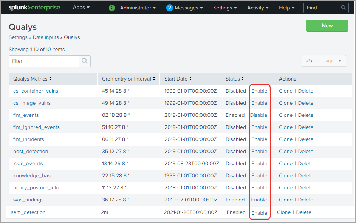Open the 25 per page selector
The image size is (356, 223).
(323, 60)
